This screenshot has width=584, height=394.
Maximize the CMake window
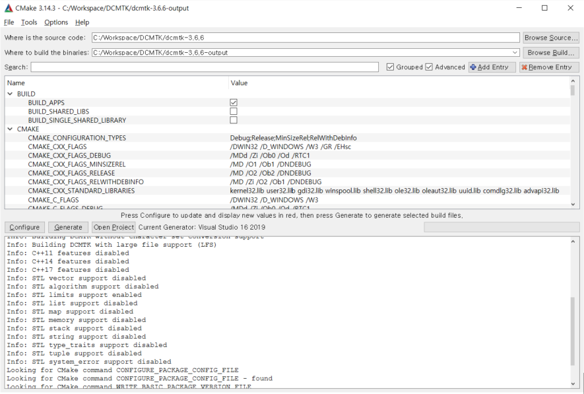544,8
